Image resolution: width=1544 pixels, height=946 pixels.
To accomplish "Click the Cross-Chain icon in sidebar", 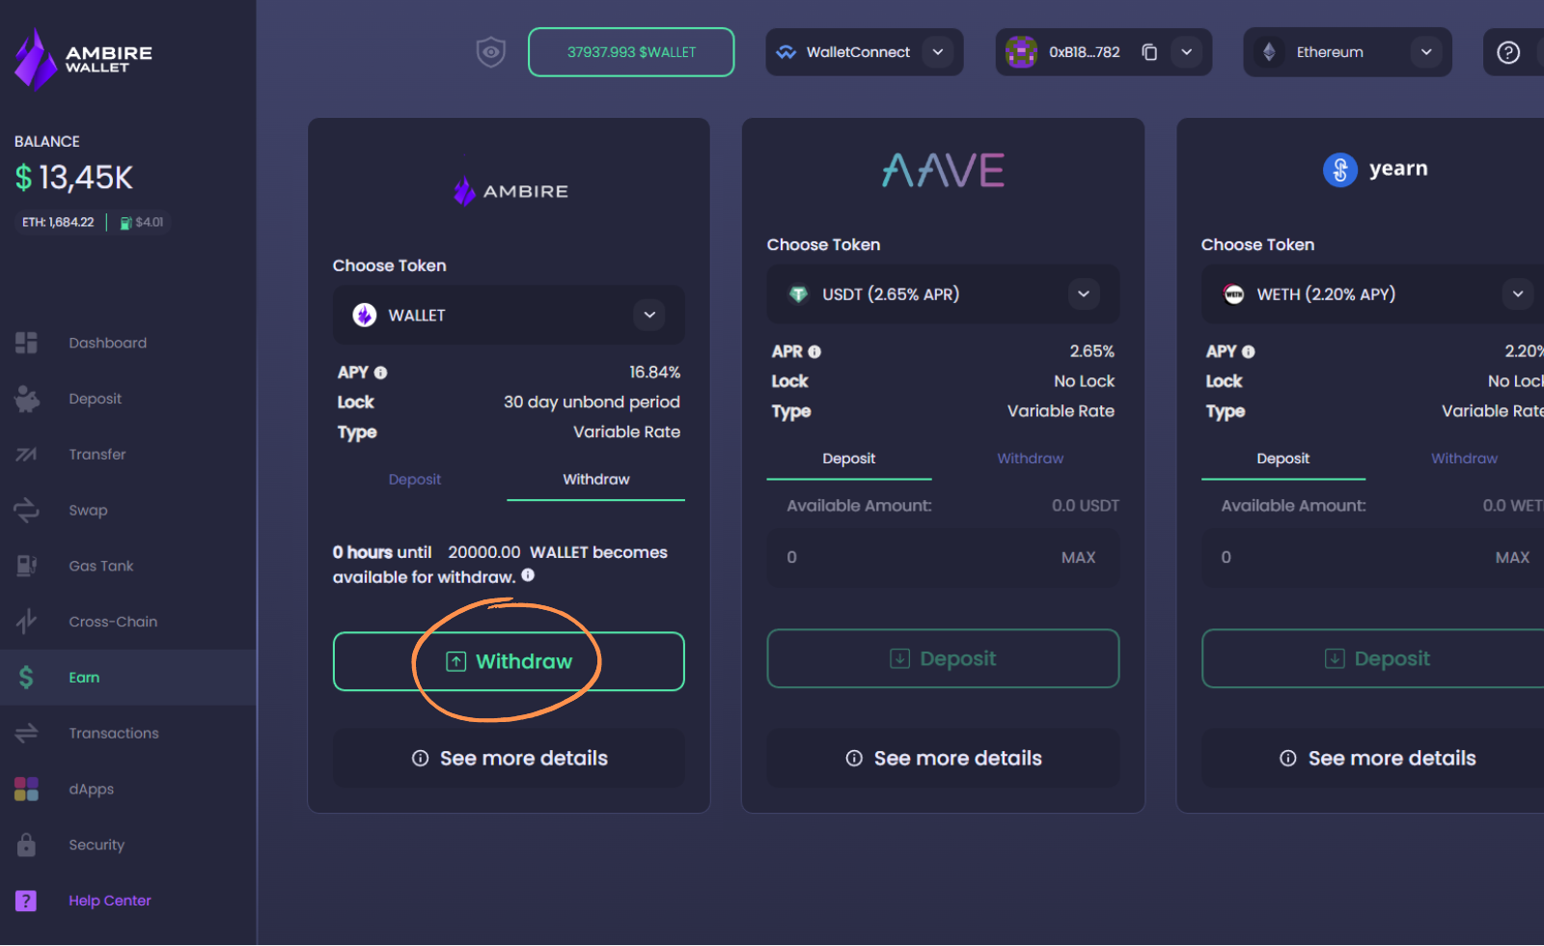I will click(26, 622).
